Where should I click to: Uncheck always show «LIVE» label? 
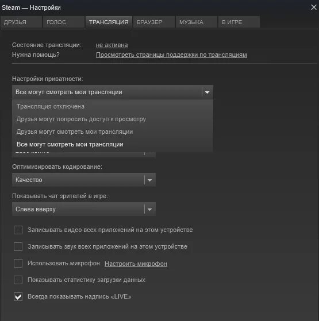coord(18,297)
